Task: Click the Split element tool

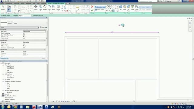Action: point(65,6)
